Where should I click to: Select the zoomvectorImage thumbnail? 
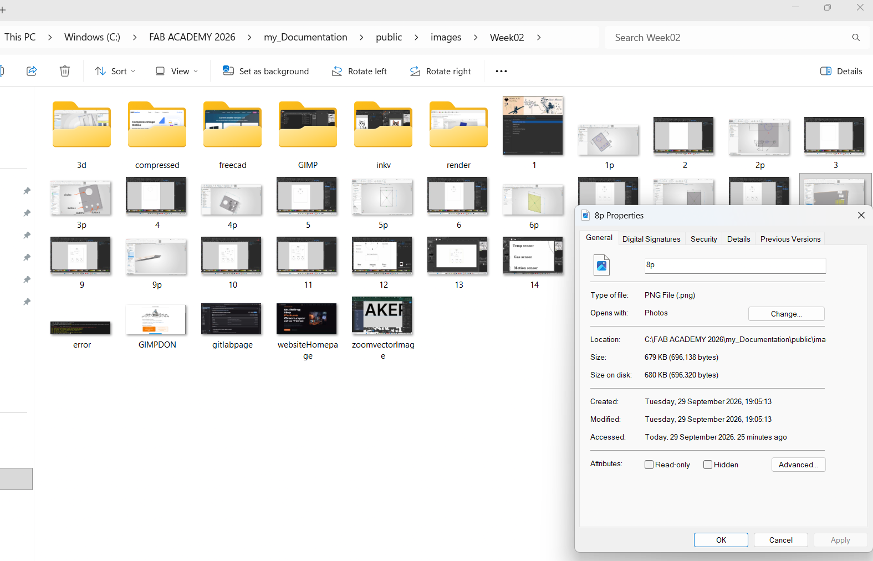pyautogui.click(x=382, y=315)
